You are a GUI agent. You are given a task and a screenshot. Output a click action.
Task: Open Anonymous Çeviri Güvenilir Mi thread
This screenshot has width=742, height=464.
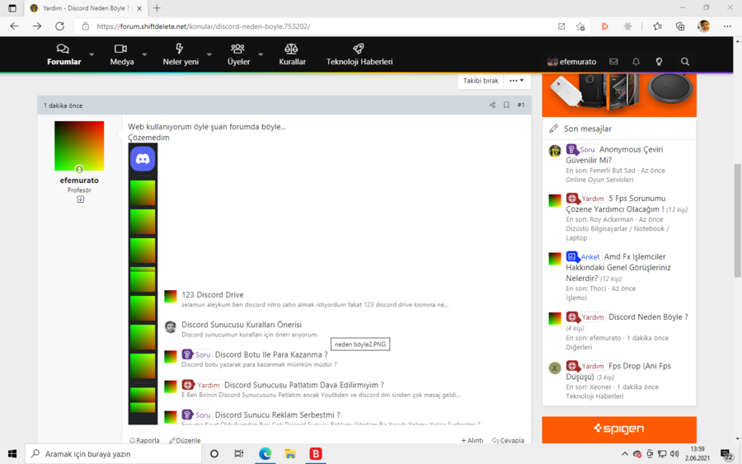pos(614,155)
